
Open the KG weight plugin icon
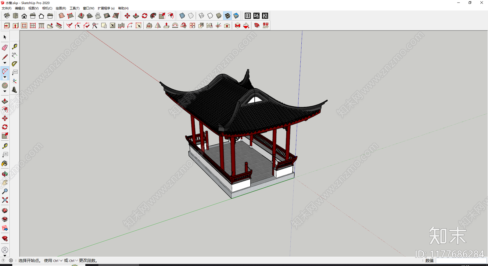click(149, 26)
